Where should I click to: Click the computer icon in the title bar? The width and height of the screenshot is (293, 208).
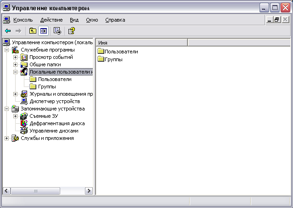(7, 8)
